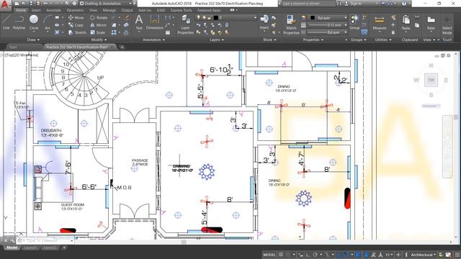Click the Customization menu icon in status bar
Viewport: 461px width, 259px height.
coord(457,255)
